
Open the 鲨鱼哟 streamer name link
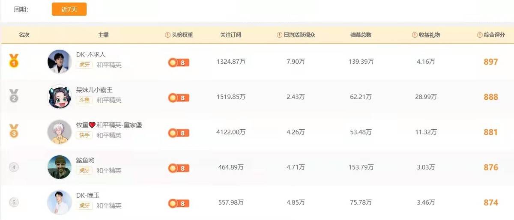point(85,160)
